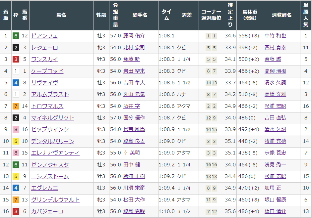Open trainer 斎藤 誠 profile
Screen dimensions: 312x218
pyautogui.click(x=273, y=59)
